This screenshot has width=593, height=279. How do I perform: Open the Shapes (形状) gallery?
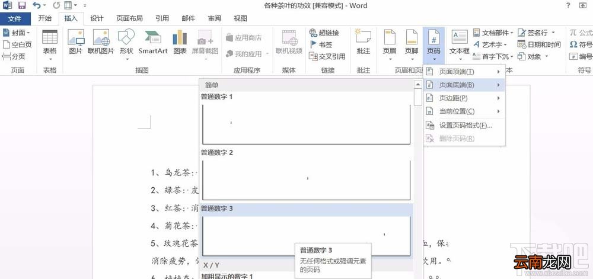point(126,45)
